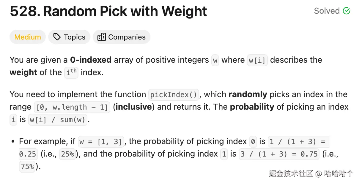Viewport: 359px width, 183px height.
Task: Open the Topics label
Action: 74,37
